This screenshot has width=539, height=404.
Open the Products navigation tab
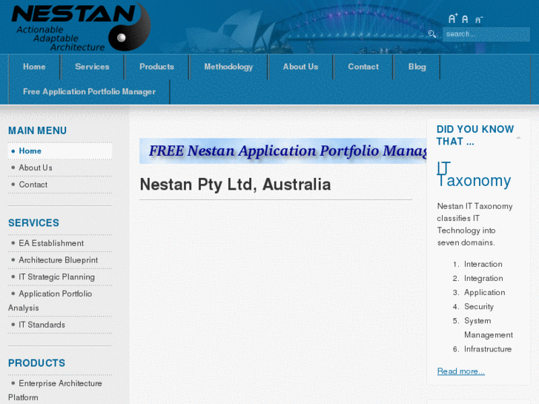156,67
